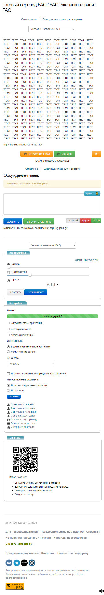Click the blue Добавить button
Screen dimensions: 104x595
click(x=13, y=221)
